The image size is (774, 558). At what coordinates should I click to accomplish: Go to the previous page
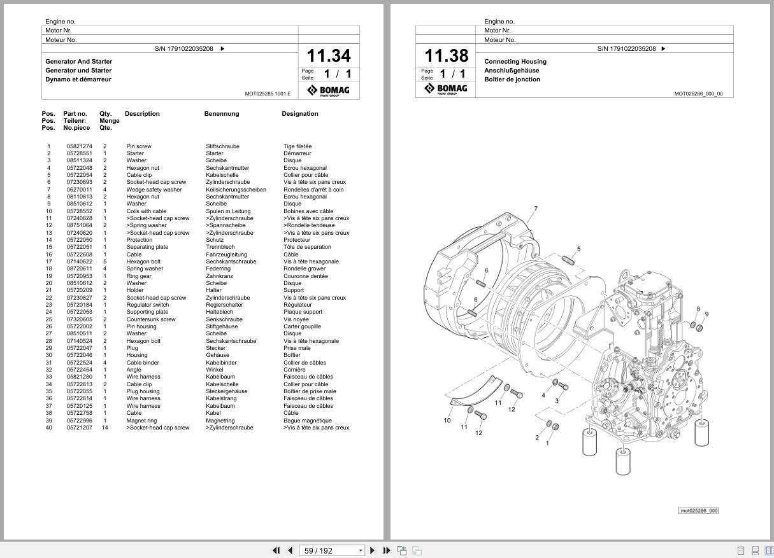pyautogui.click(x=290, y=550)
